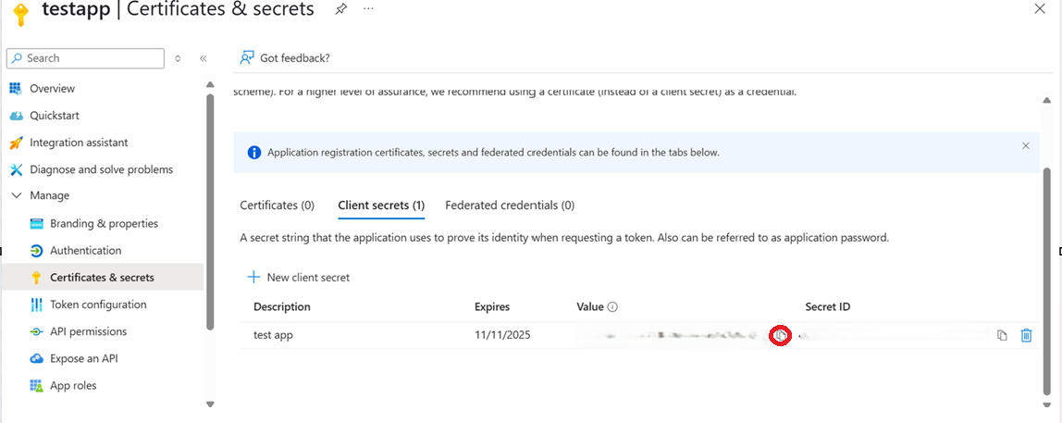The image size is (1062, 423).
Task: Dismiss the information banner
Action: pyautogui.click(x=1025, y=146)
